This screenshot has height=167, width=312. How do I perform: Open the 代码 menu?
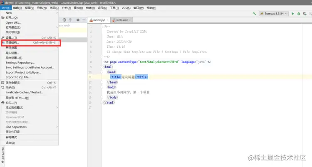(54, 8)
